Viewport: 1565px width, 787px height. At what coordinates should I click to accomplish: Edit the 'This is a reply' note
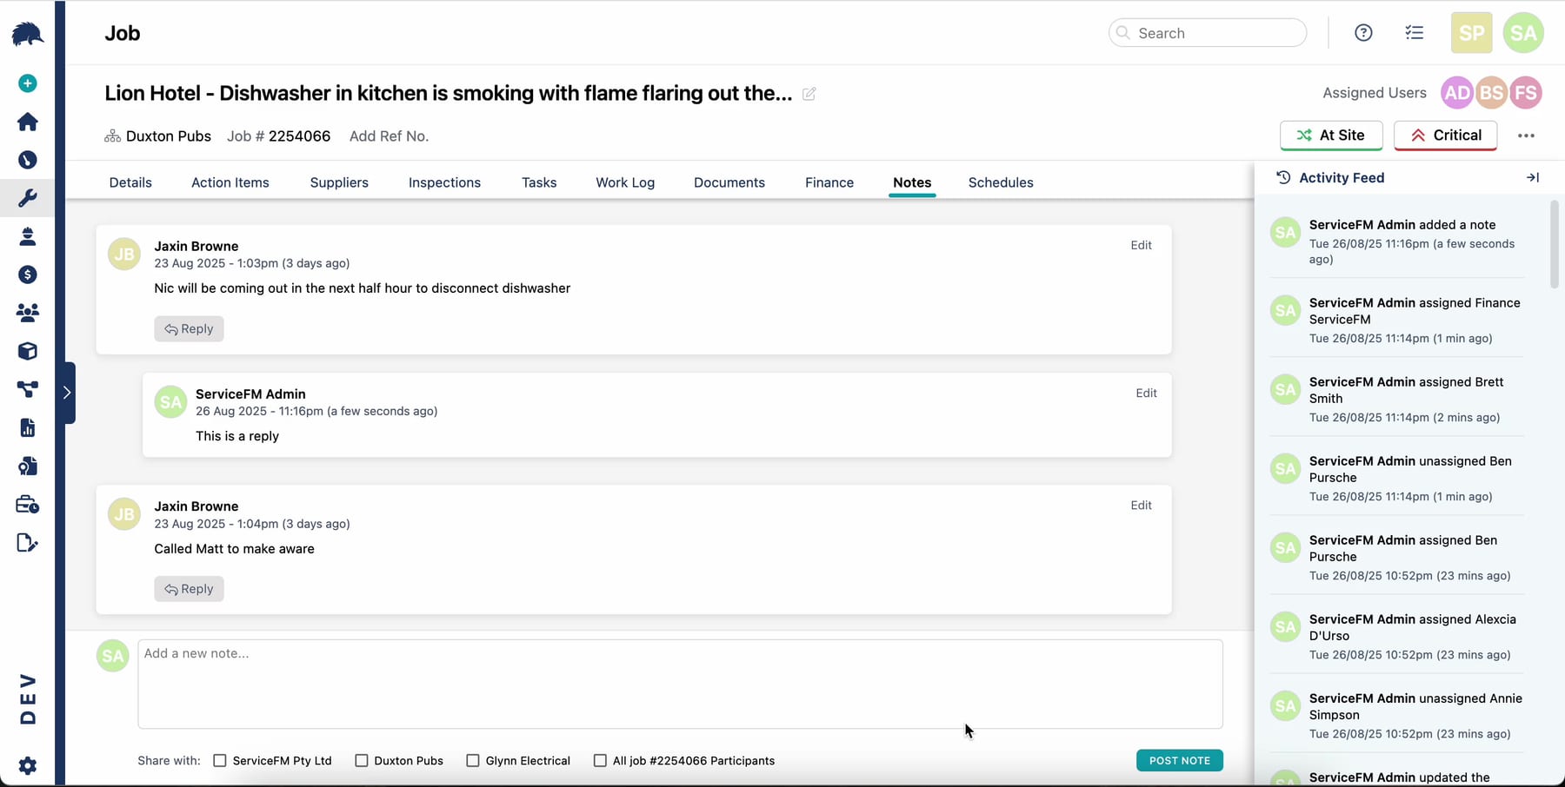click(1146, 393)
